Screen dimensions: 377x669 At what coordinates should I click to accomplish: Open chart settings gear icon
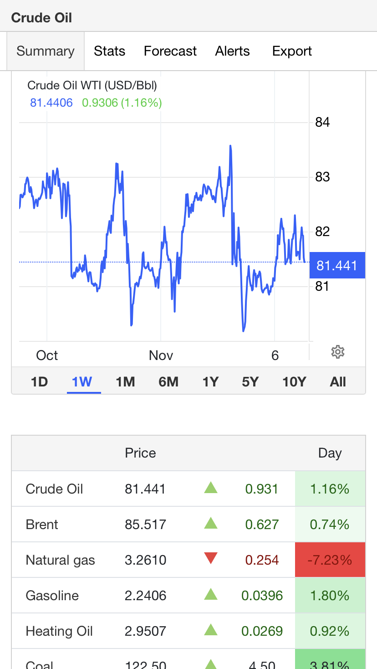point(337,352)
